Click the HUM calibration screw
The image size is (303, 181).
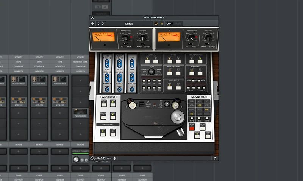point(132,62)
